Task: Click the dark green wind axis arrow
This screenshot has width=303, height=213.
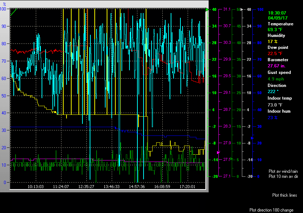Action: [232, 158]
